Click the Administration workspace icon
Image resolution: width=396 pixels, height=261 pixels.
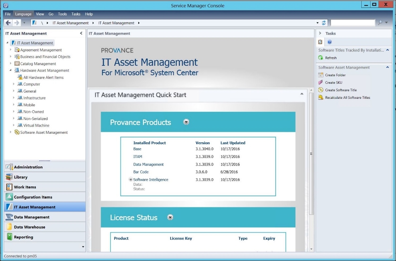(9, 167)
